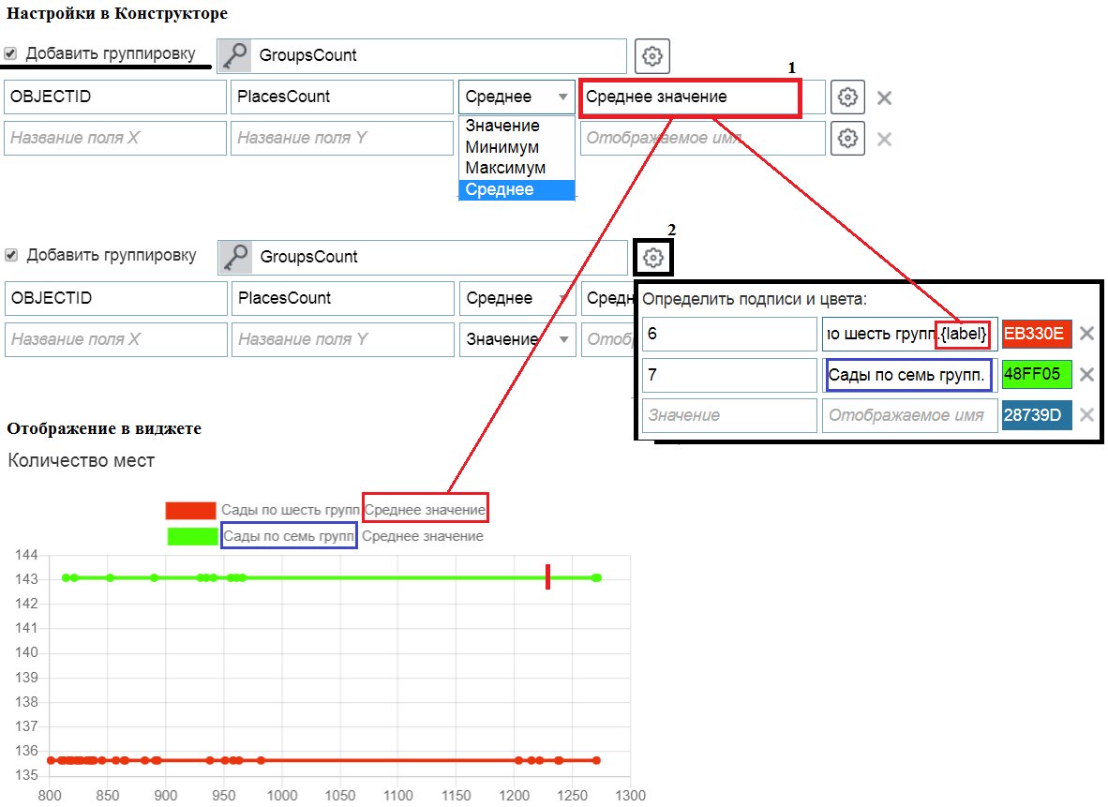Remove the row containing the Среднее значение field
1108x807 pixels.
pos(884,97)
